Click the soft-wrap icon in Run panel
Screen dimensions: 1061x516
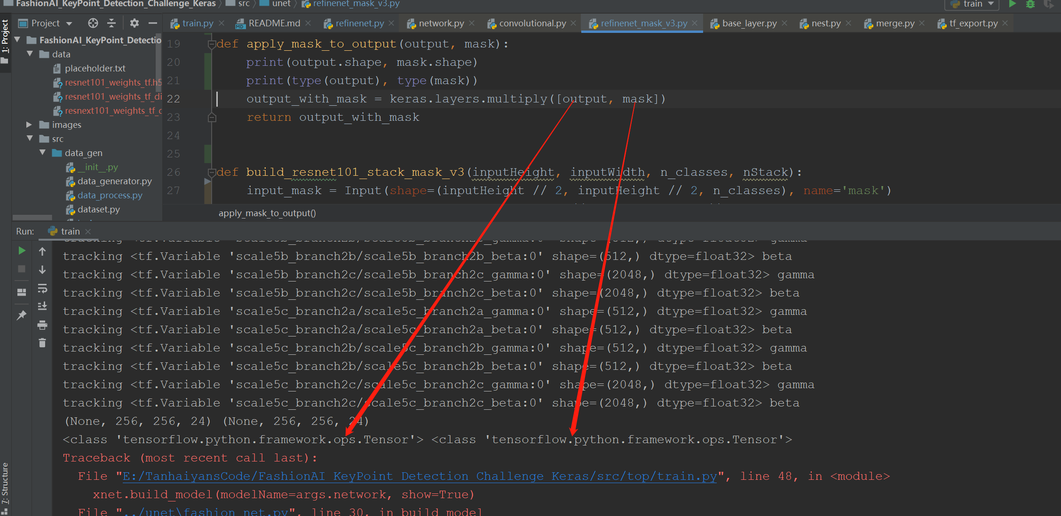point(42,288)
